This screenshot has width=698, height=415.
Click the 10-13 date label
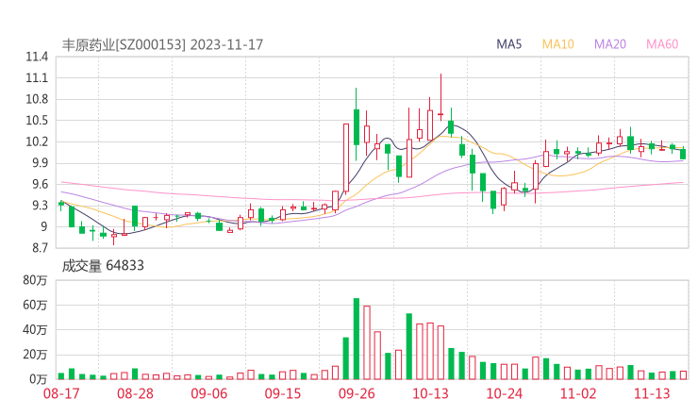tap(430, 393)
